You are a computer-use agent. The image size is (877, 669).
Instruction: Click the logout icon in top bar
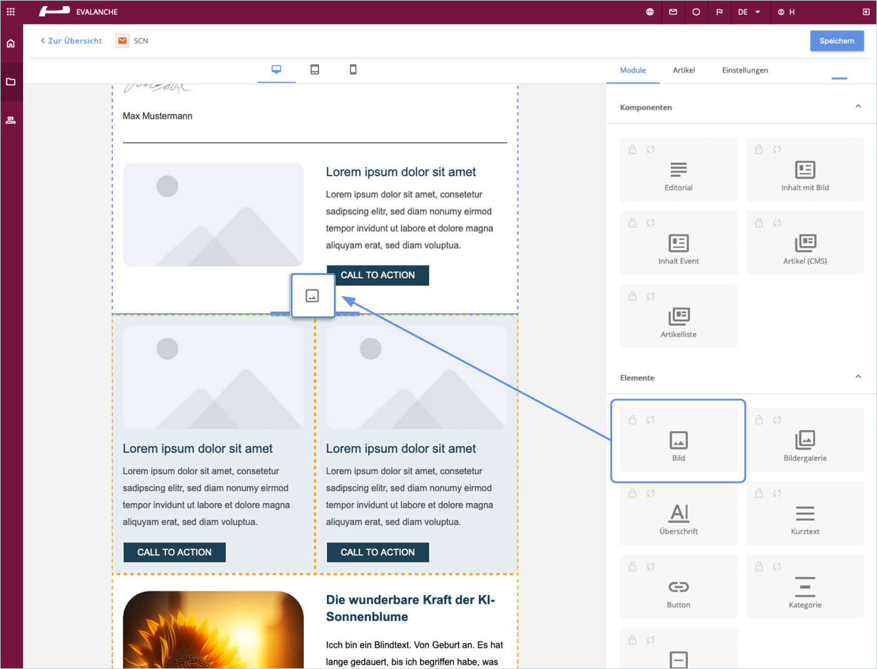tap(866, 12)
